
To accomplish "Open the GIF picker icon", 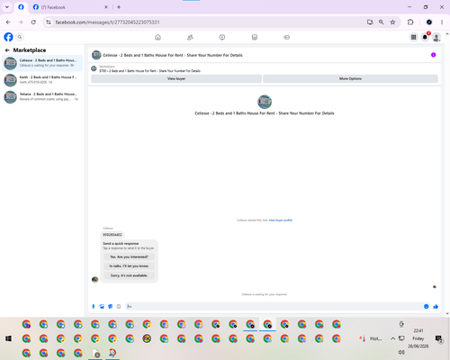I will pos(119,306).
